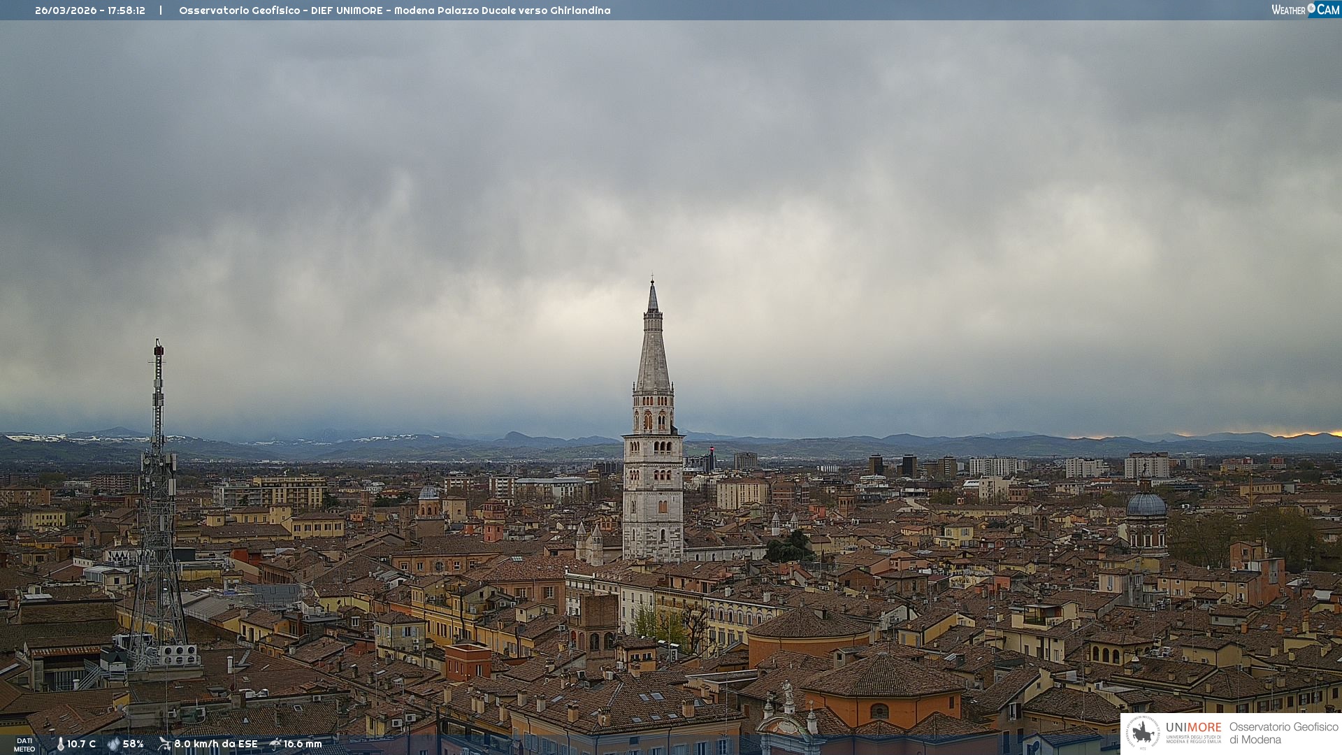Viewport: 1342px width, 755px height.
Task: Click the 8.0 km/h da ESE reading
Action: (x=215, y=745)
